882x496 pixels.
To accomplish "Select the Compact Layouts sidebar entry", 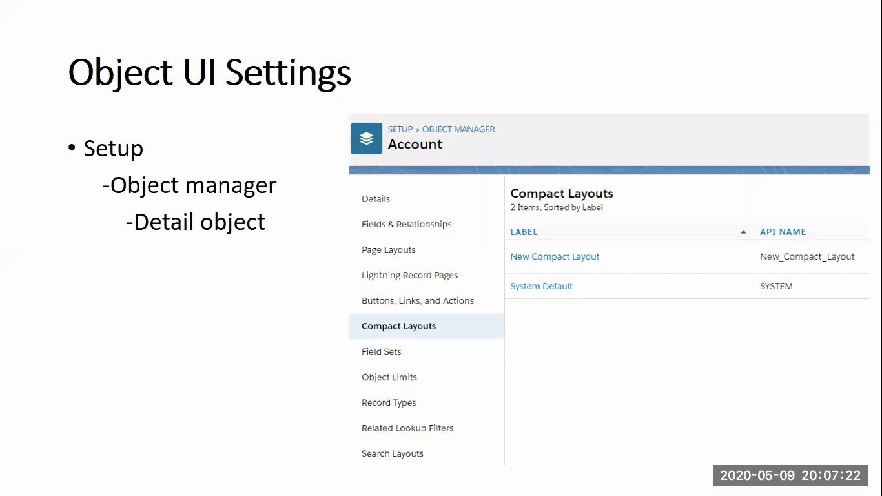I will tap(398, 326).
